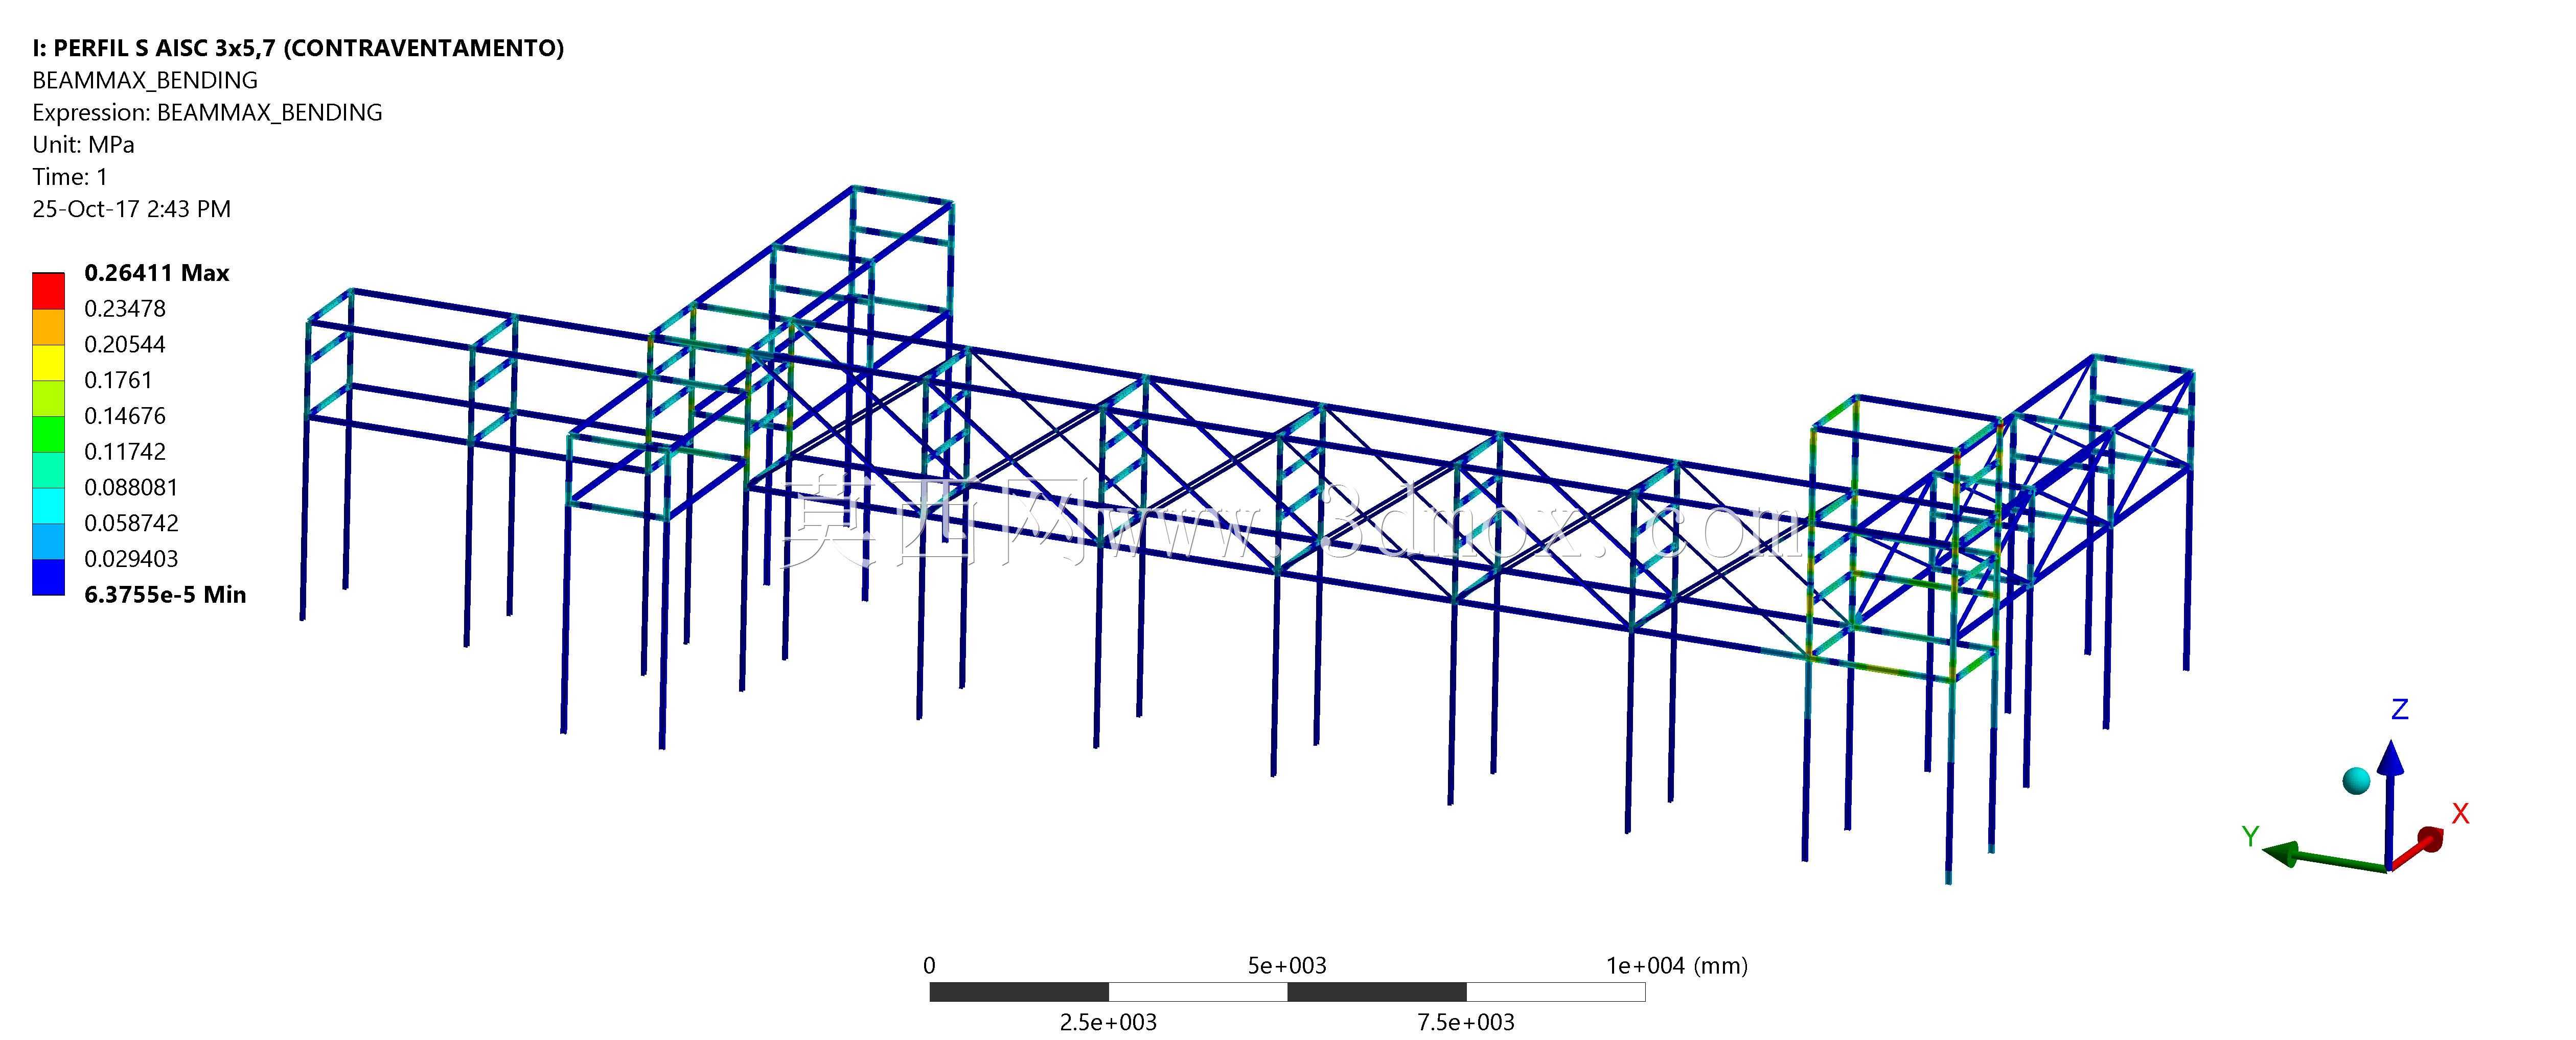Screen dimensions: 2576x1040
Task: Click the cyan legend band near 0.058742
Action: pos(48,506)
